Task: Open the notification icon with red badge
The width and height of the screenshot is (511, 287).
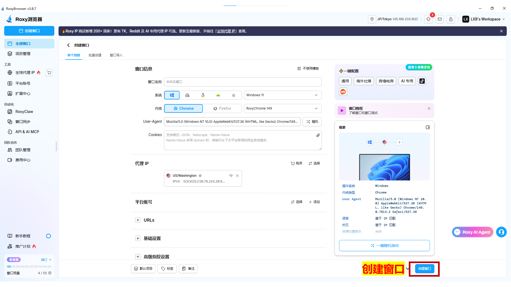Action: point(428,19)
